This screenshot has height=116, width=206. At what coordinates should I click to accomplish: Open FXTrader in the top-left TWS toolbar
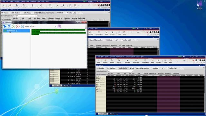63,6
